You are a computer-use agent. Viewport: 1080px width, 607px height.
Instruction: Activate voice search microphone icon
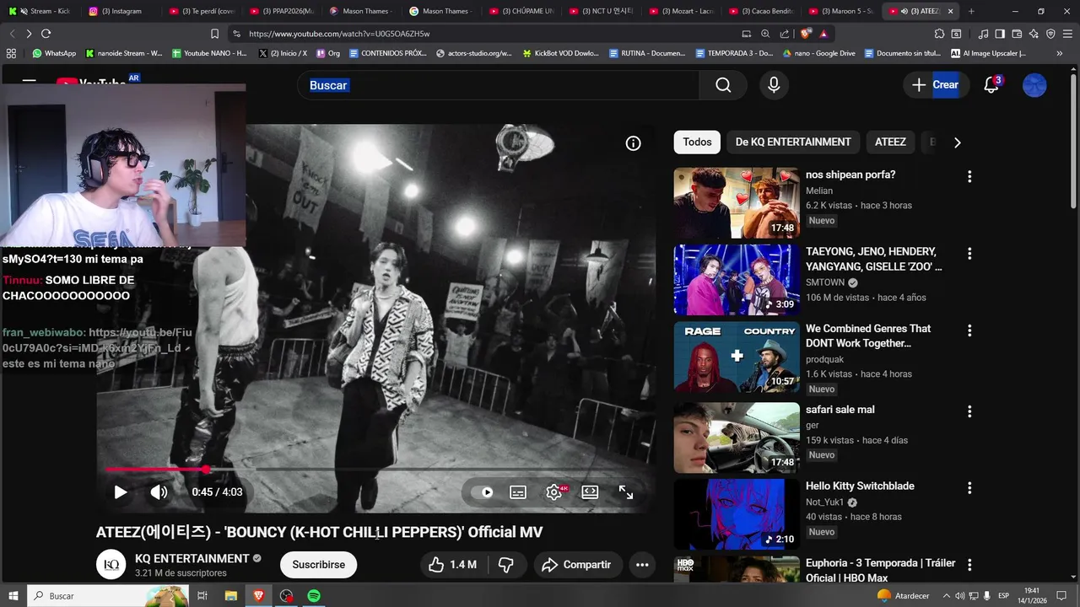pyautogui.click(x=774, y=85)
